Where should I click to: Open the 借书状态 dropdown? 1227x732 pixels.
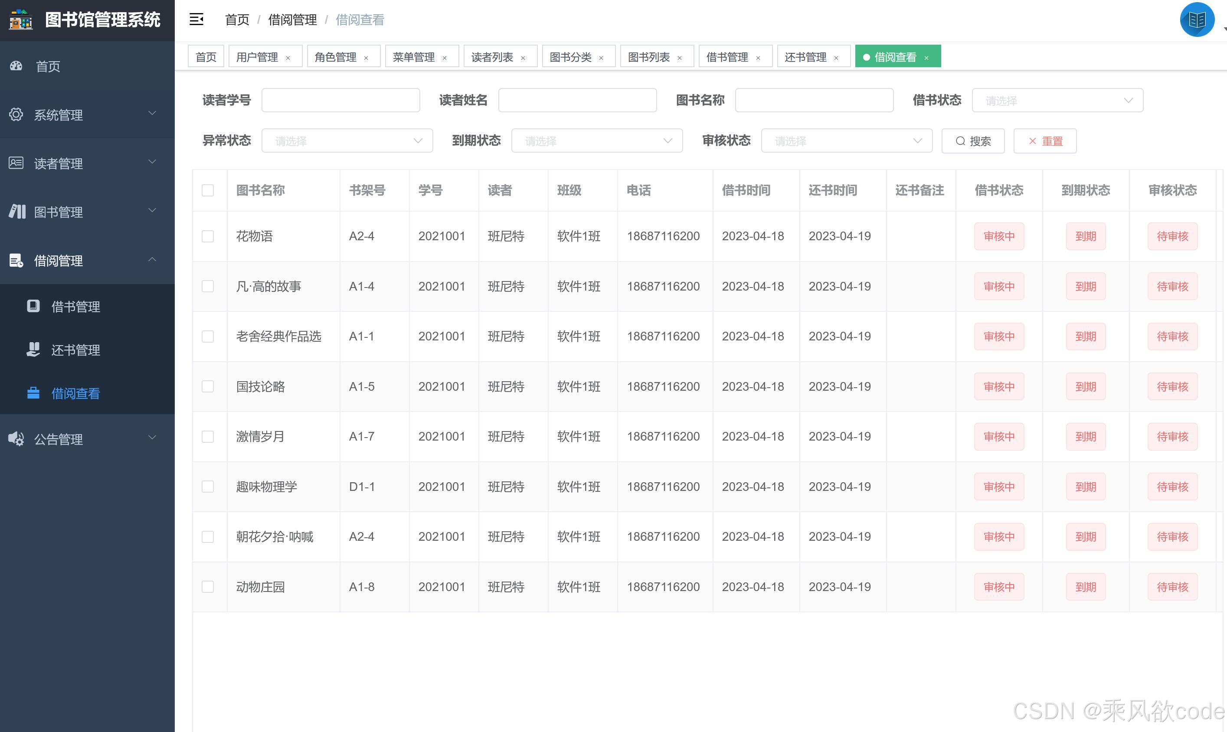(1057, 100)
